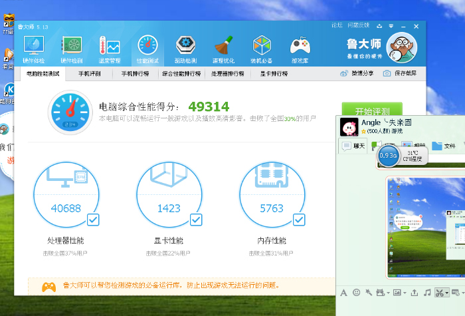This screenshot has width=465, height=316.
Task: Open the 温度管理 temperature management icon
Action: tap(110, 49)
